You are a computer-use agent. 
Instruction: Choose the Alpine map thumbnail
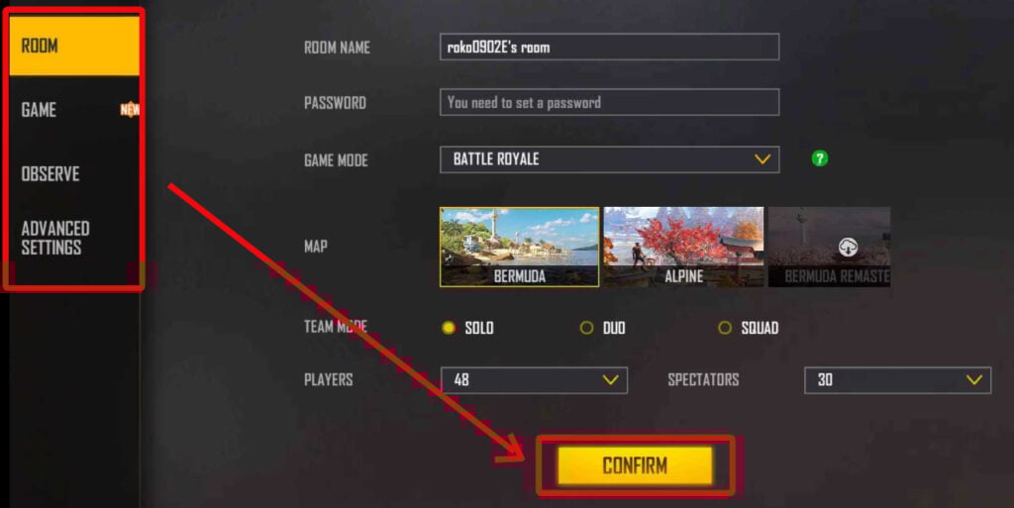pyautogui.click(x=683, y=247)
